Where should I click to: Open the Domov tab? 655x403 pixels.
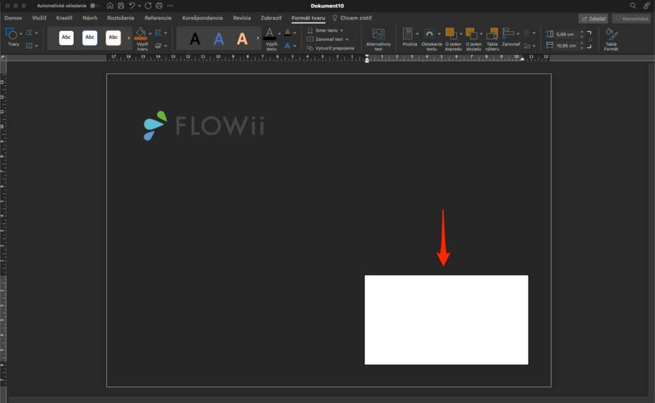point(13,18)
